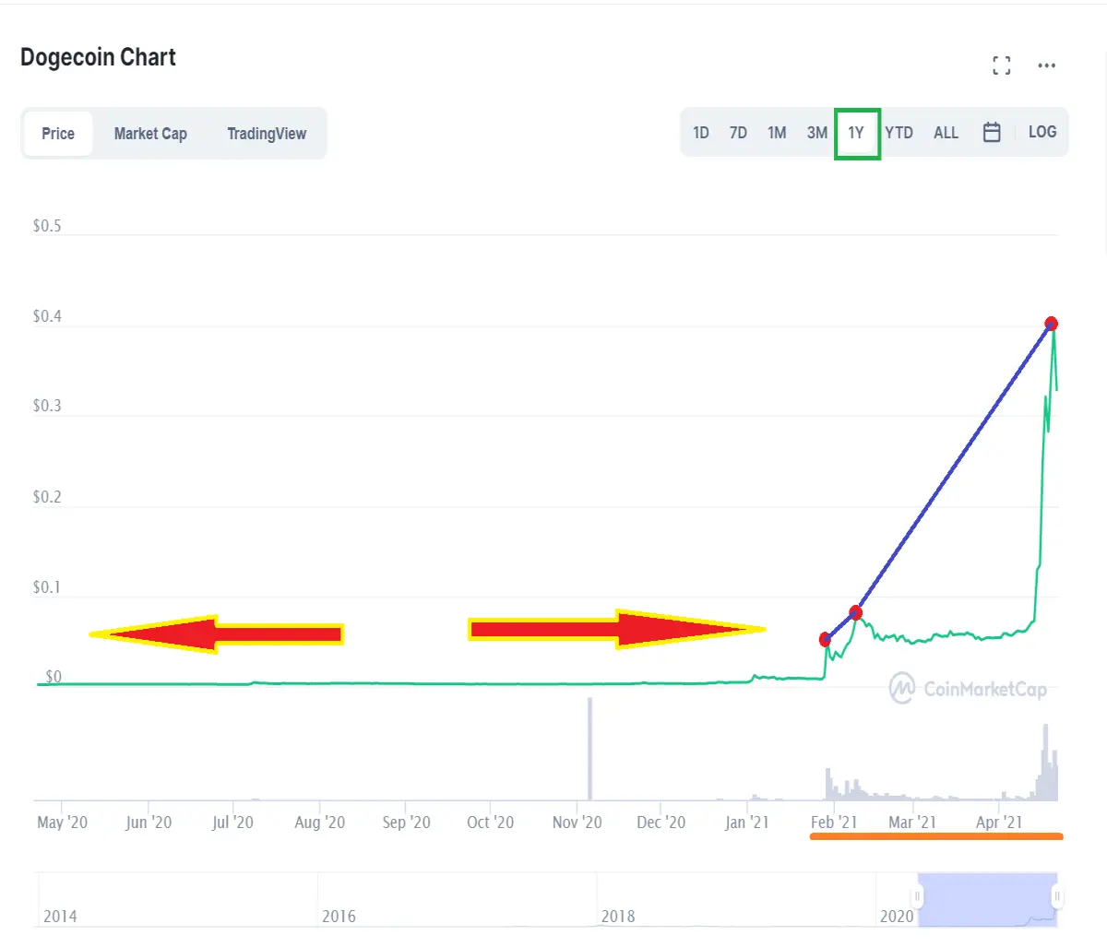Click the Oct '20 axis label

click(x=490, y=823)
